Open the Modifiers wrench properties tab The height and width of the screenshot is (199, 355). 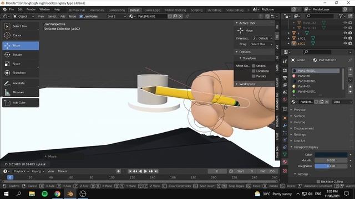click(x=285, y=125)
